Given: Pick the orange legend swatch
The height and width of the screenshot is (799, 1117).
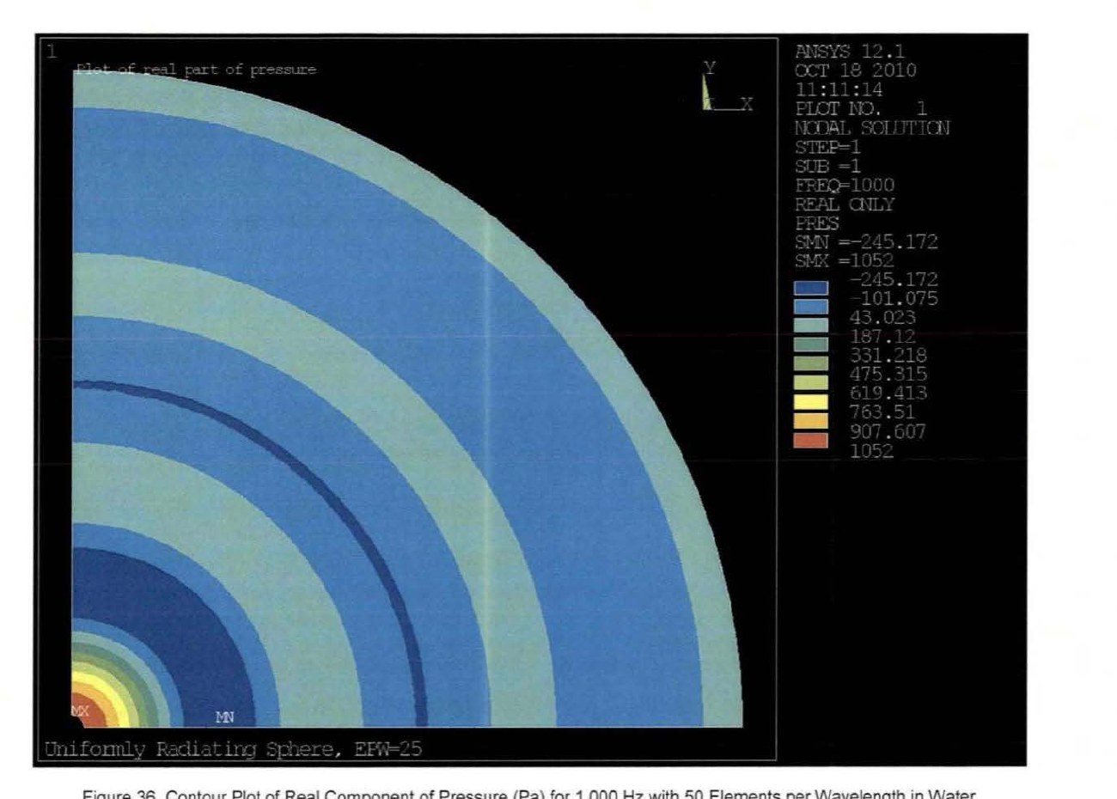Looking at the screenshot, I should pyautogui.click(x=811, y=421).
